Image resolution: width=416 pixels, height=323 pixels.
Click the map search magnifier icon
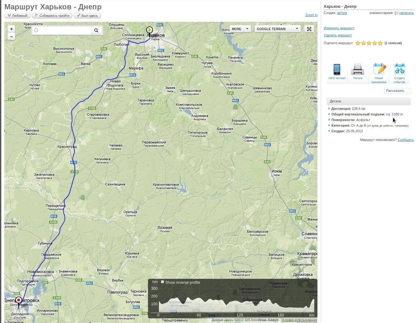pyautogui.click(x=96, y=30)
